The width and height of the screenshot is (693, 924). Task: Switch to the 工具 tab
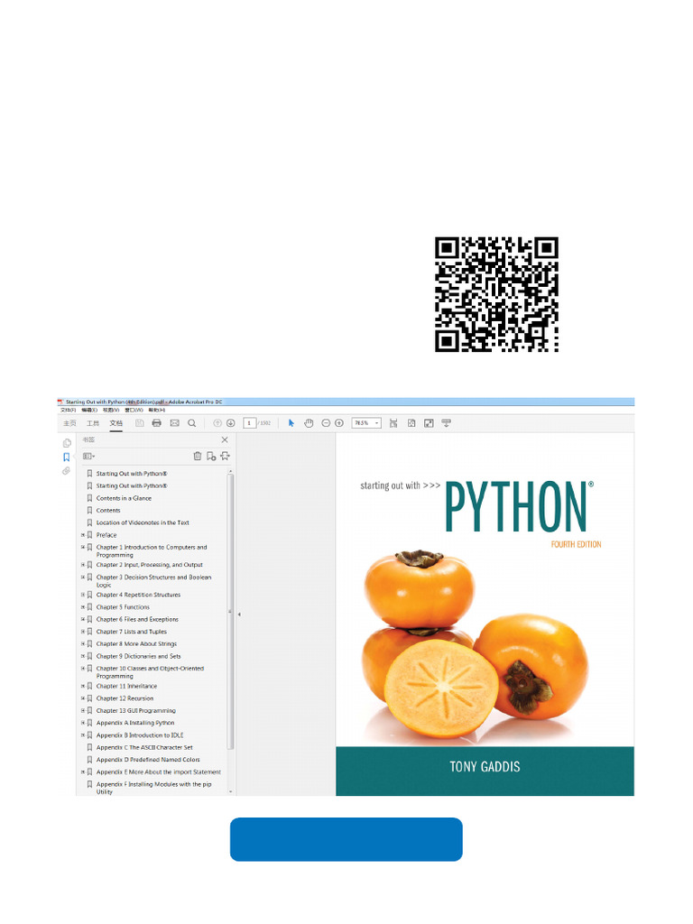coord(93,423)
